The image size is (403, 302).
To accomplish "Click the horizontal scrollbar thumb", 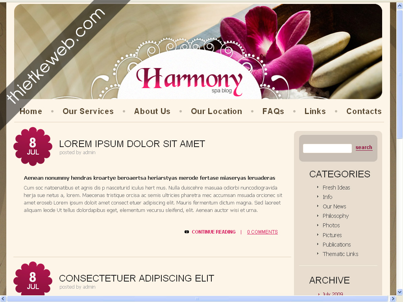I will coord(197,299).
